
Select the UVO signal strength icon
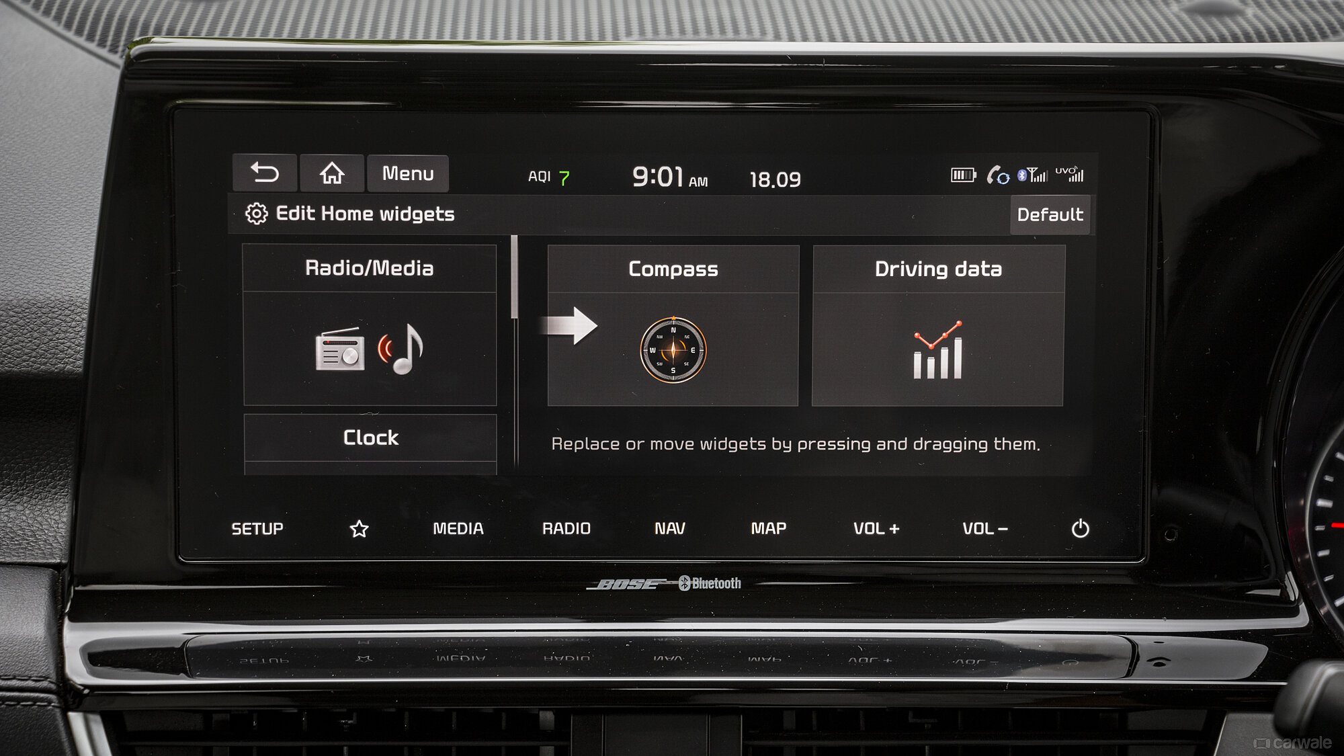(x=1068, y=175)
